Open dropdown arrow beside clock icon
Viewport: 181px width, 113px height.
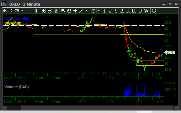click(99, 11)
